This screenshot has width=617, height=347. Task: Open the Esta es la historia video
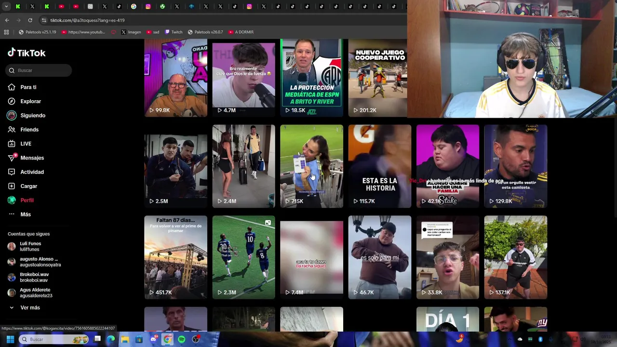(379, 166)
